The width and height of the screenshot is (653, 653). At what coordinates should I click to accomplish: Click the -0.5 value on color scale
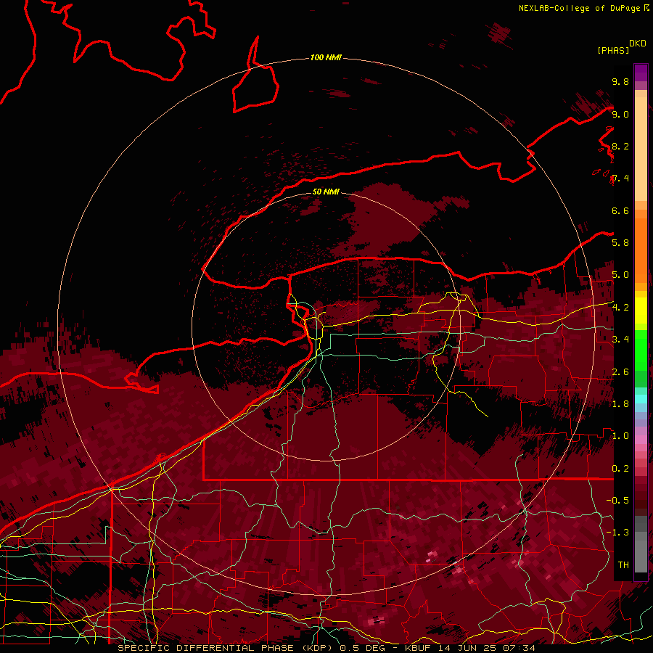(617, 500)
